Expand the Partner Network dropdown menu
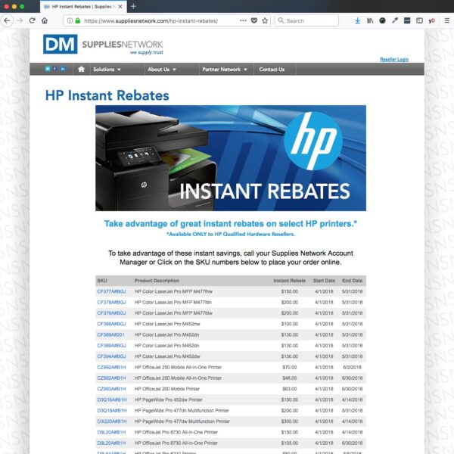This screenshot has height=454, width=454. point(224,70)
